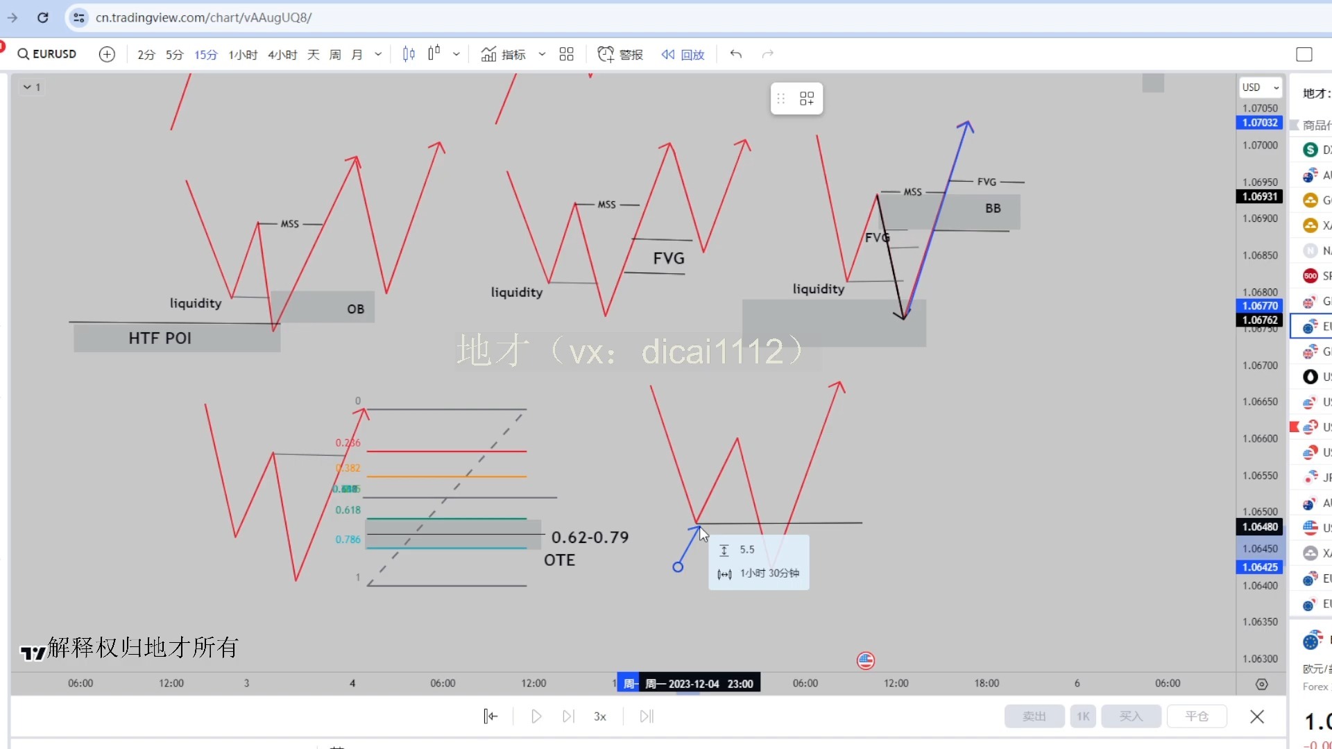Open the layout grid selector
The image size is (1332, 749).
566,54
